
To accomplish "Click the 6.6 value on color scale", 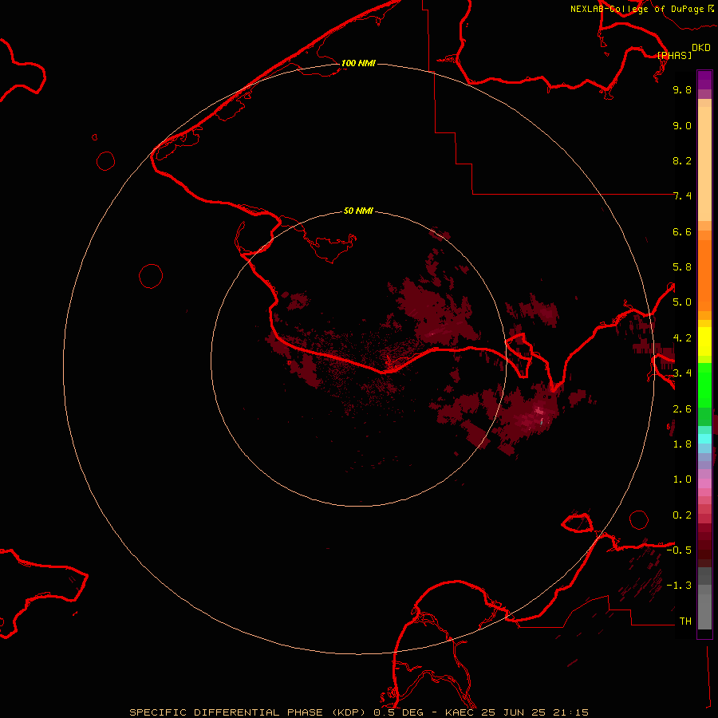I will pos(682,231).
